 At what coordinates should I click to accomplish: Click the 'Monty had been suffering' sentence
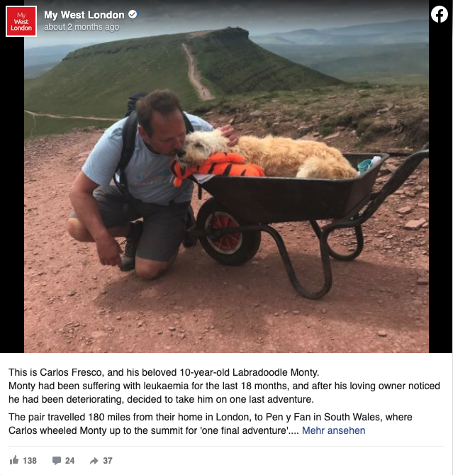(x=224, y=393)
